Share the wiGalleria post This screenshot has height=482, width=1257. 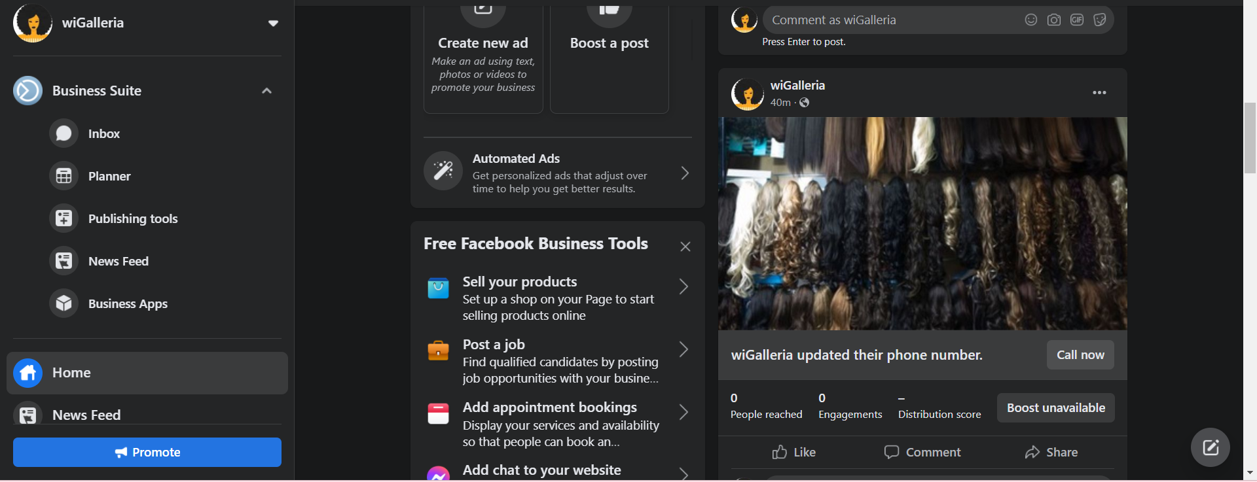pos(1051,452)
